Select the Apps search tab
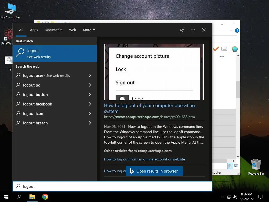269x202 pixels. [x=34, y=30]
